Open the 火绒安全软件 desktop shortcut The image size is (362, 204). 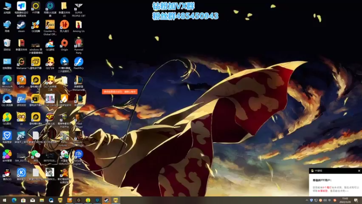point(64,100)
